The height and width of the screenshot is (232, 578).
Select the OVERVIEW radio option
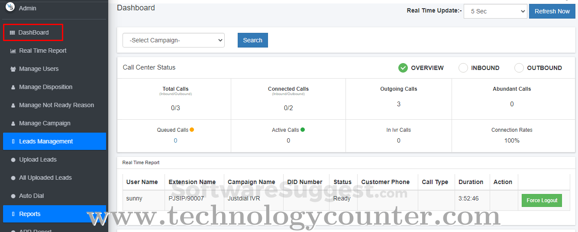[x=403, y=68]
